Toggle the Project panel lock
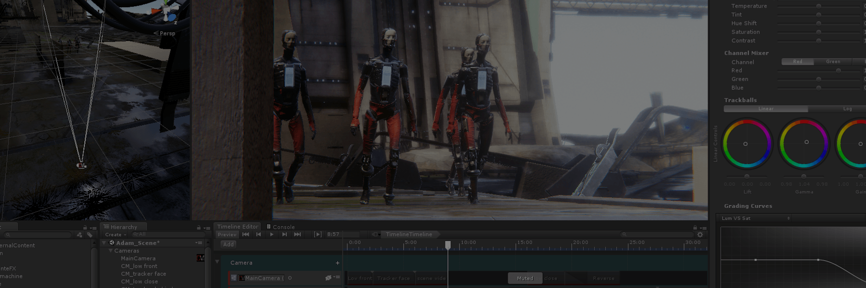This screenshot has width=866, height=288. coord(85,228)
